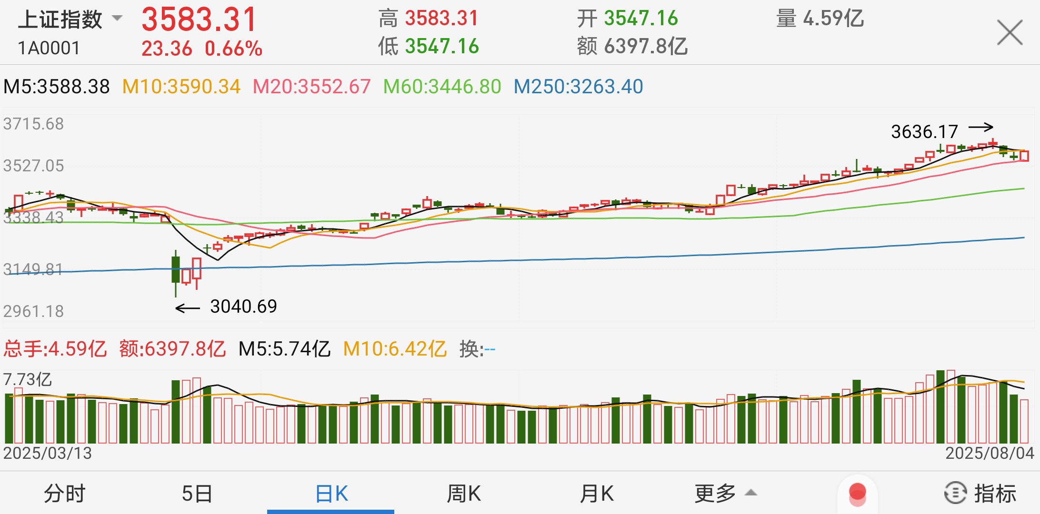Click the 指标 list icon
Viewport: 1040px width, 514px height.
(x=955, y=493)
